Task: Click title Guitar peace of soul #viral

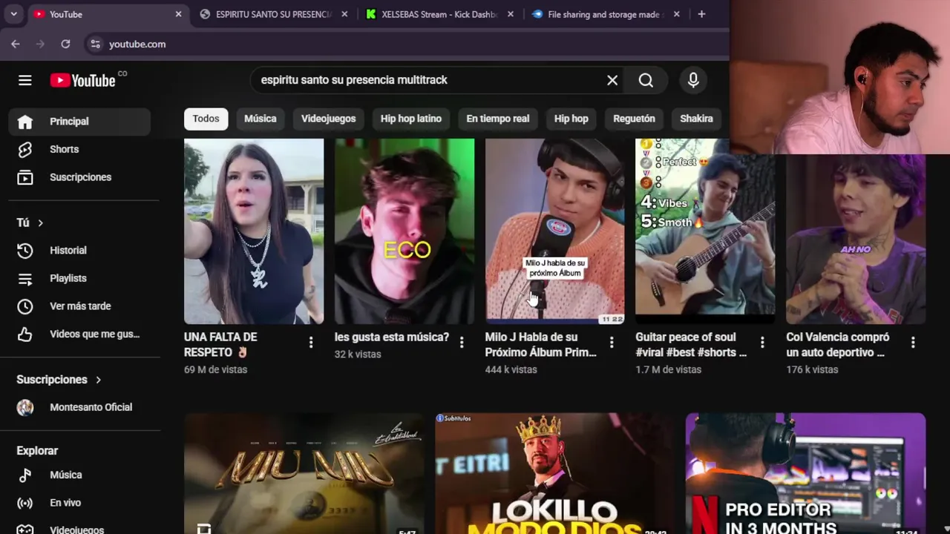Action: pos(691,345)
